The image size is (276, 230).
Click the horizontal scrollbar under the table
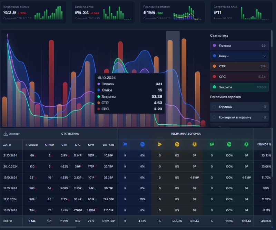pos(38,227)
